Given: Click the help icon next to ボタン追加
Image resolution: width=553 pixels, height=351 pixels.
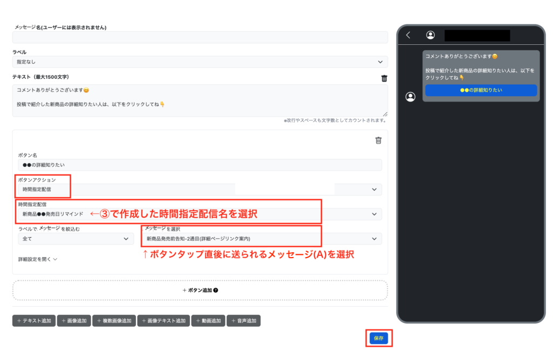Looking at the screenshot, I should 216,291.
